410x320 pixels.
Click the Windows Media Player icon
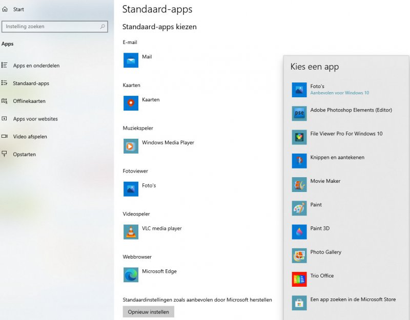[131, 146]
